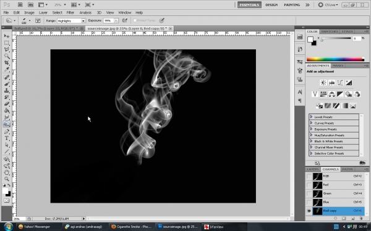Screen dimensions: 371x231
Task: Open the Paragraph panel from the dock
Action: coord(300,100)
